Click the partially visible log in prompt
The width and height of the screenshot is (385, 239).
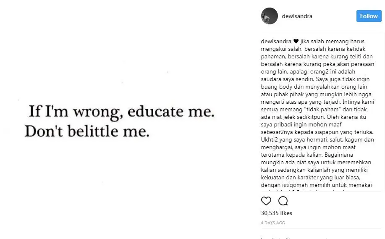(x=285, y=237)
